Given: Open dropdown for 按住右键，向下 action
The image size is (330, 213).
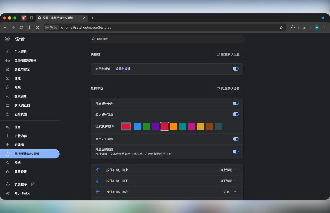Looking at the screenshot, I should (228, 181).
